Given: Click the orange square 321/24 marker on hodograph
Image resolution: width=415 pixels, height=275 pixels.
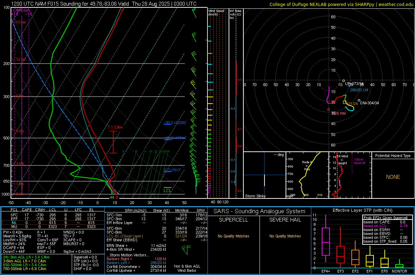Looking at the screenshot, I should tap(345, 102).
